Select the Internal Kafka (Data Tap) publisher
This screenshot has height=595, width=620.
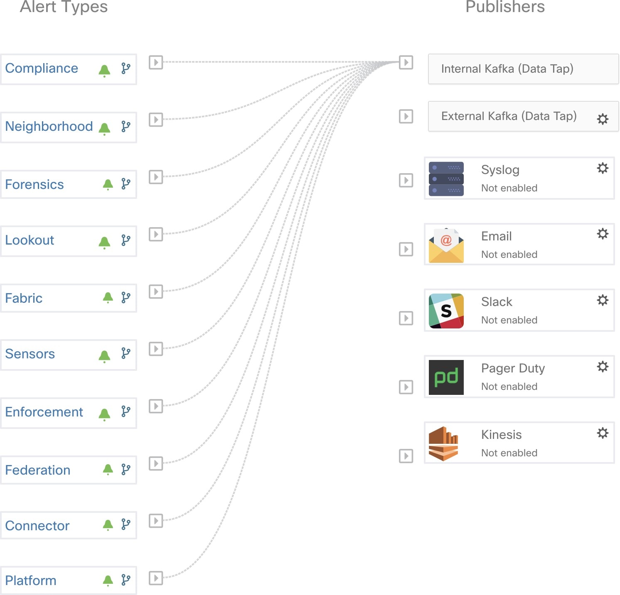(x=507, y=69)
